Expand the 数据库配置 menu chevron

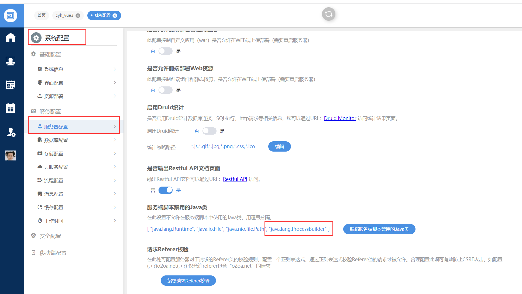click(x=115, y=140)
